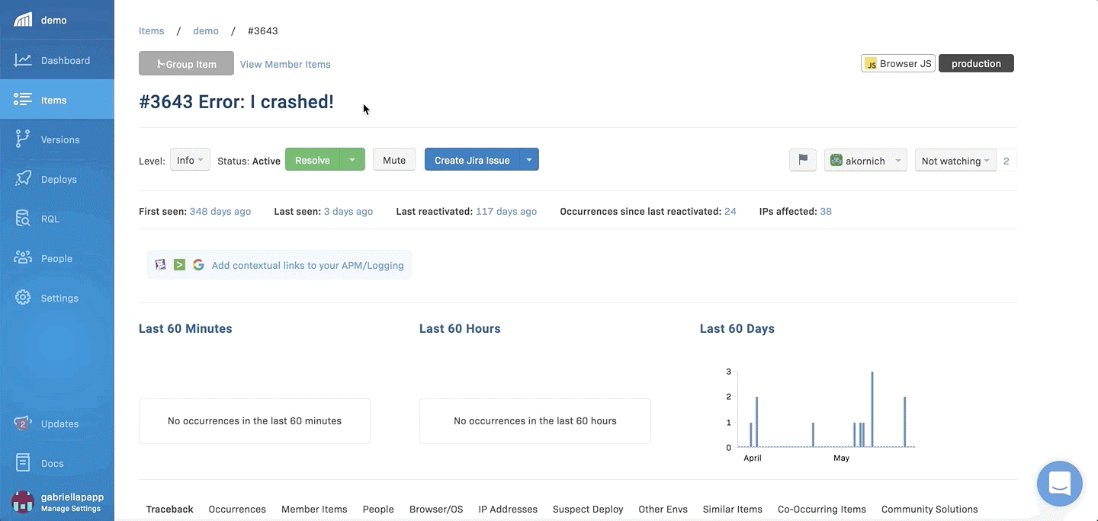Open the Intercom chat bubble
The height and width of the screenshot is (521, 1098).
tap(1060, 484)
